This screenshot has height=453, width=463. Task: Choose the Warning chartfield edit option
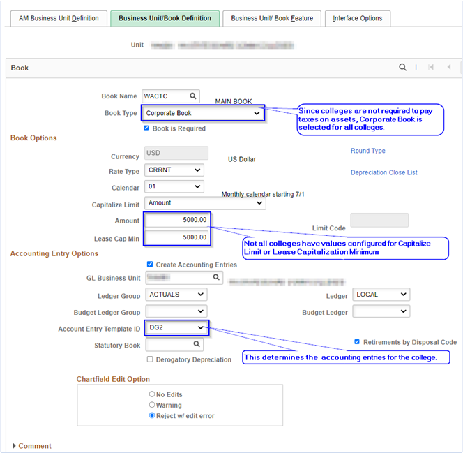pos(152,405)
